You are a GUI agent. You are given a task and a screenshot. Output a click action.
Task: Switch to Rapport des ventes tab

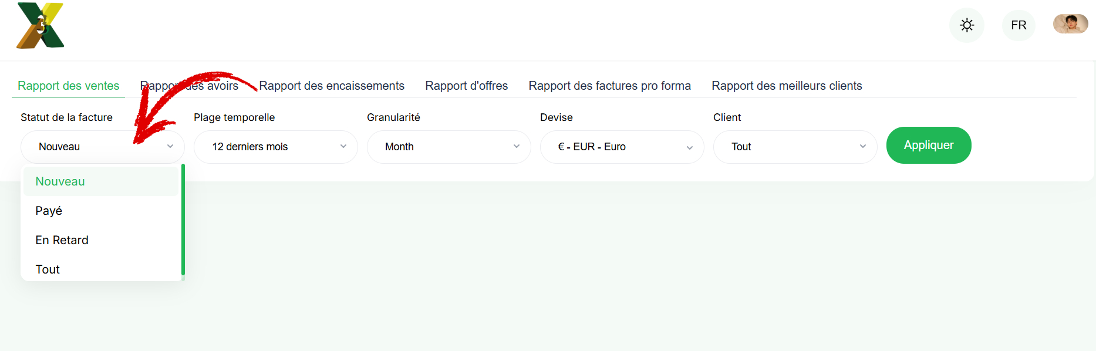(x=69, y=86)
